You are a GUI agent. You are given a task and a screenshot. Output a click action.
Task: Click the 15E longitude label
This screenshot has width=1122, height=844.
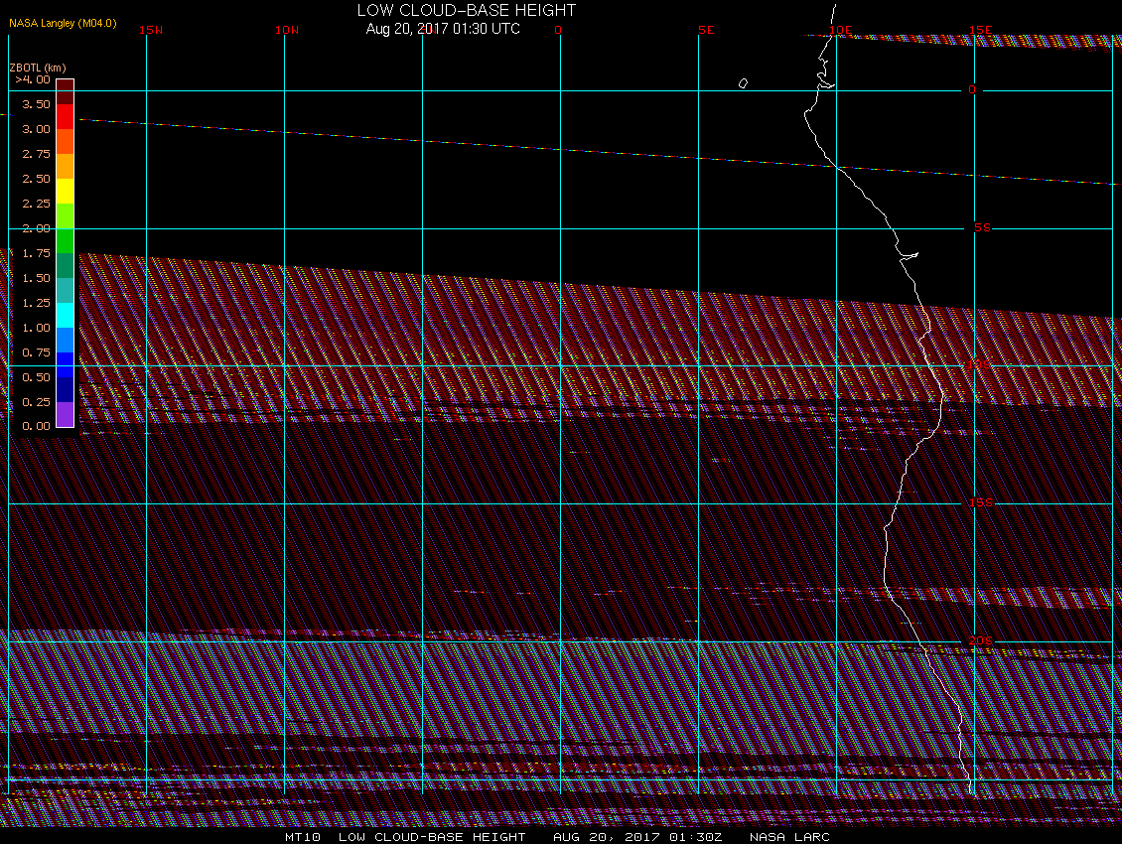[x=982, y=30]
